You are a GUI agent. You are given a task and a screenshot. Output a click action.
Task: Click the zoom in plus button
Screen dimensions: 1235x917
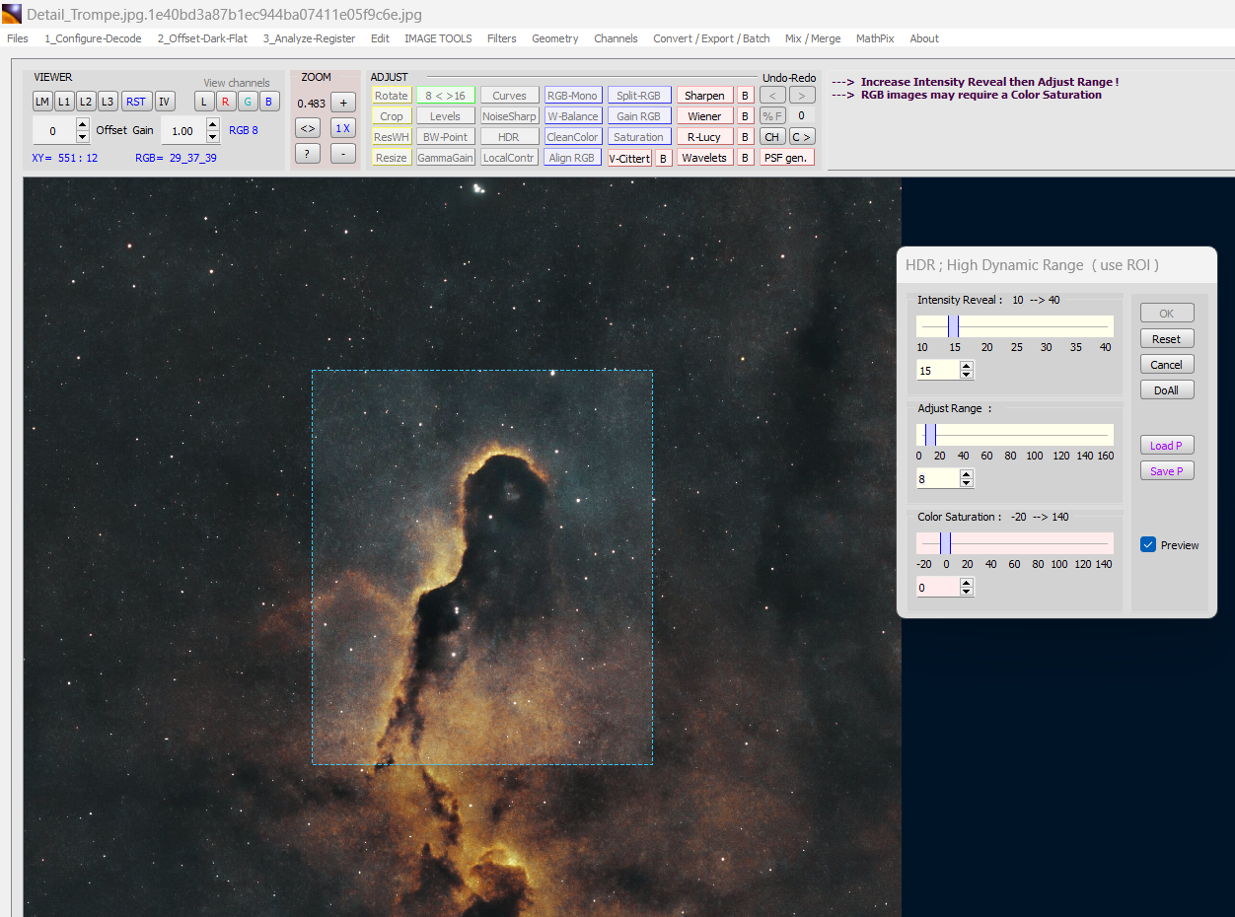[342, 103]
